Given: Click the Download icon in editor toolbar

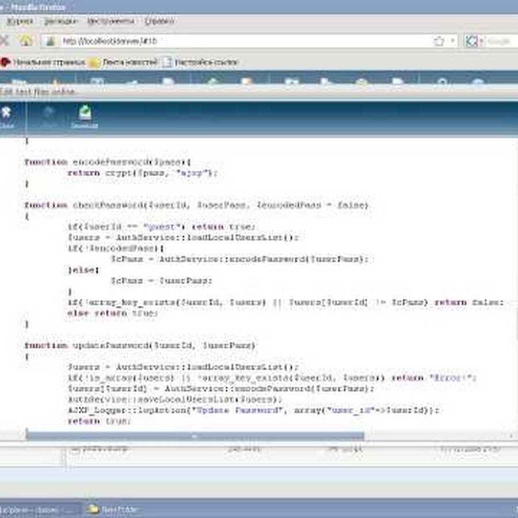Looking at the screenshot, I should coord(85,115).
